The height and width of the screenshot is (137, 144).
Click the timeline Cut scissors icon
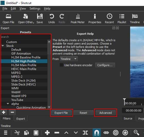17,133
